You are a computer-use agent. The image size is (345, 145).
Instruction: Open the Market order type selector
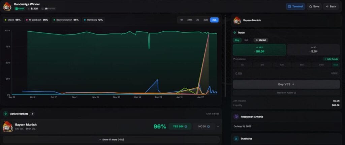coord(261,40)
